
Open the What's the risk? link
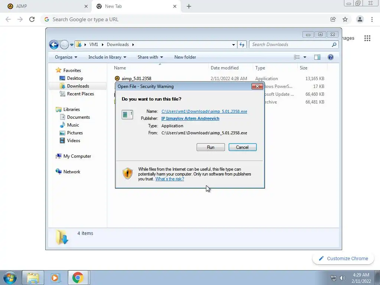(170, 179)
